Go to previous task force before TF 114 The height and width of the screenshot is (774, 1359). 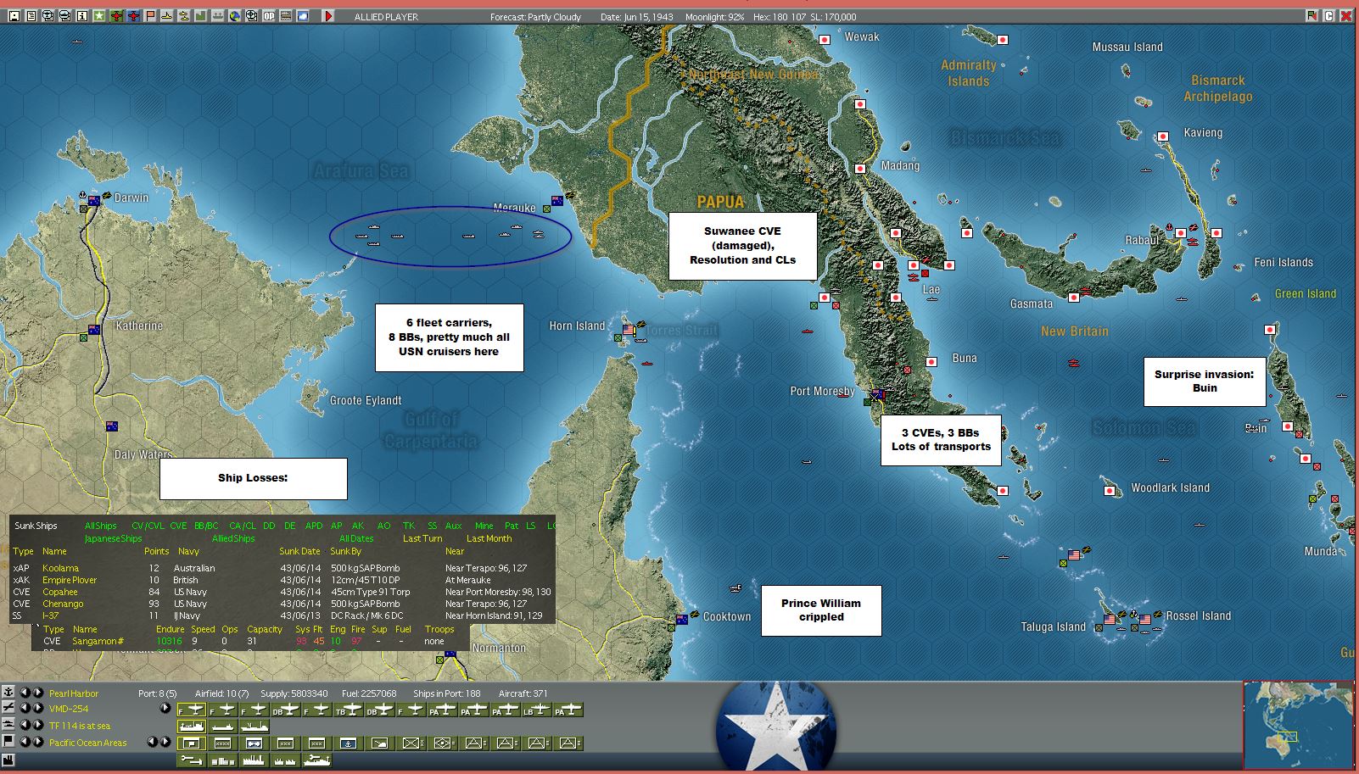coord(25,725)
